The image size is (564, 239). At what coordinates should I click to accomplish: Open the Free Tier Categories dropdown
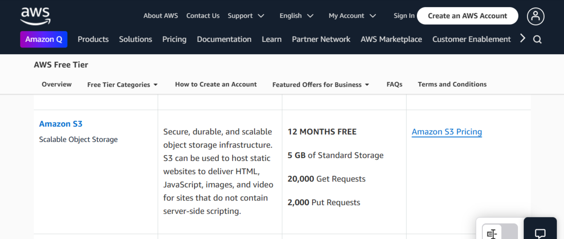(x=123, y=84)
